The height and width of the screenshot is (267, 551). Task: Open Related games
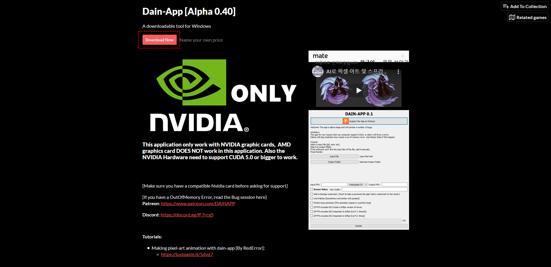tap(528, 17)
